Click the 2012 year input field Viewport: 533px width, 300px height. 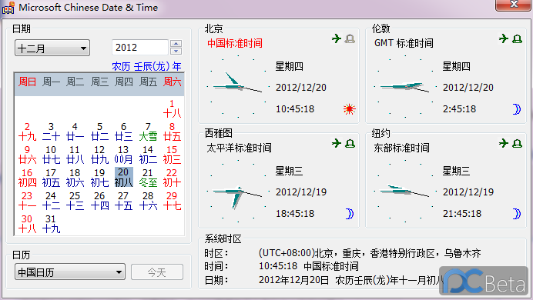(x=141, y=47)
